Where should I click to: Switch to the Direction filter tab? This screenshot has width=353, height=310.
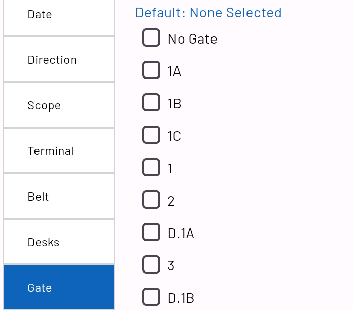coord(58,60)
